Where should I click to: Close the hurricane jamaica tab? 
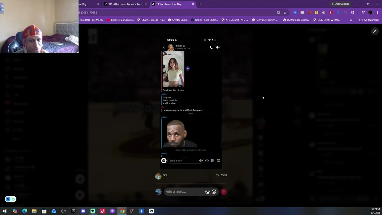[x=146, y=4]
